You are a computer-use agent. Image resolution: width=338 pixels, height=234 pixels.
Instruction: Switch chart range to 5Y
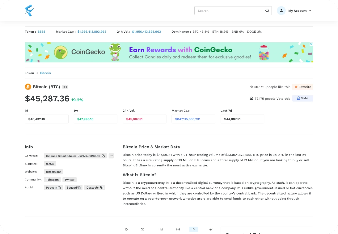click(211, 229)
